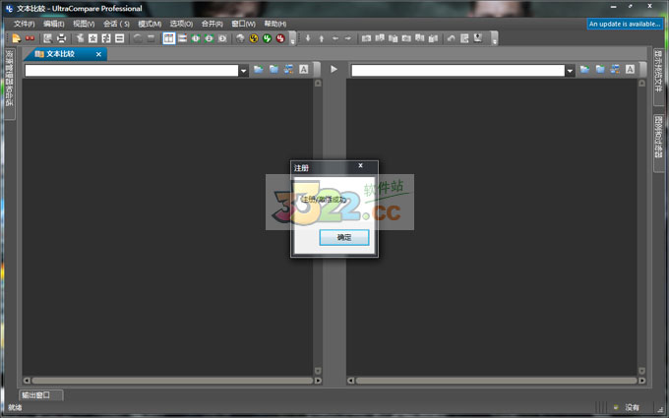The width and height of the screenshot is (669, 418).
Task: Click the right pane horizontal scrollbar
Action: (x=496, y=381)
